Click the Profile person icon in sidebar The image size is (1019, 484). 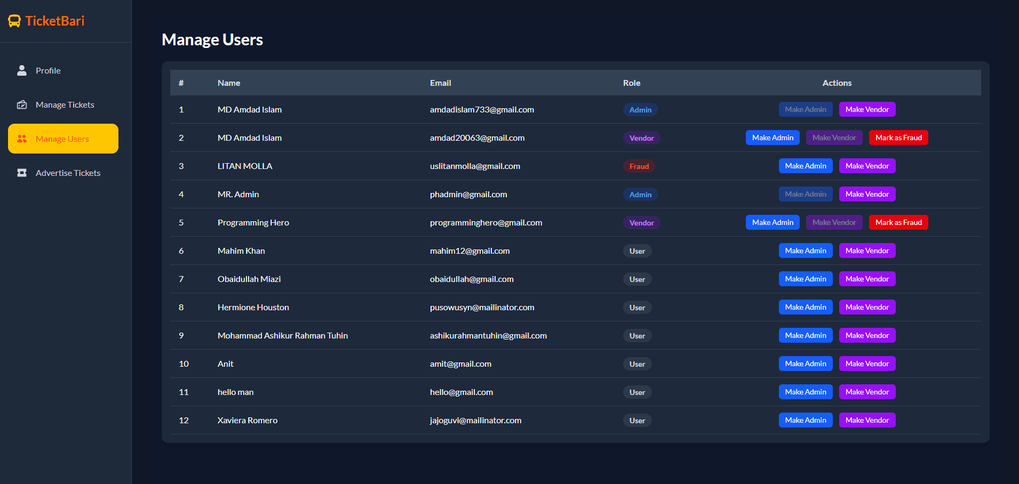22,70
